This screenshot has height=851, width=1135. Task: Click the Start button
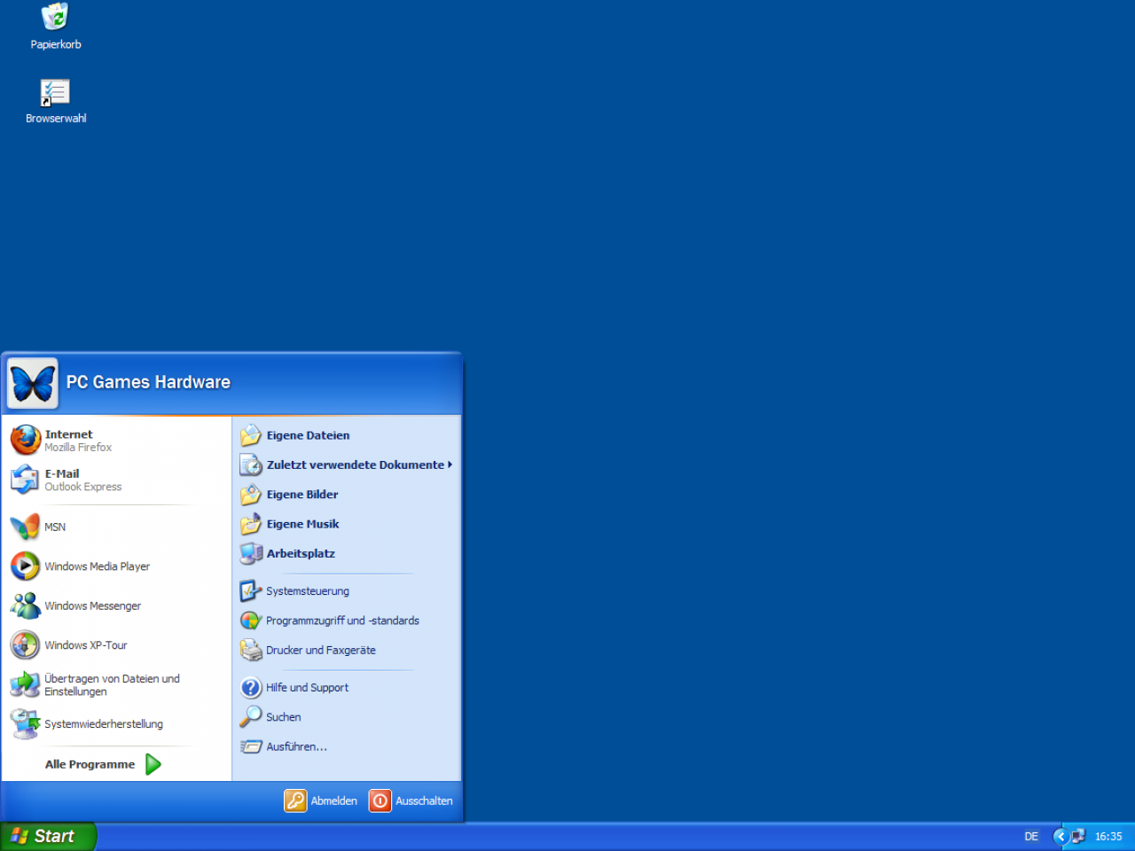(48, 836)
